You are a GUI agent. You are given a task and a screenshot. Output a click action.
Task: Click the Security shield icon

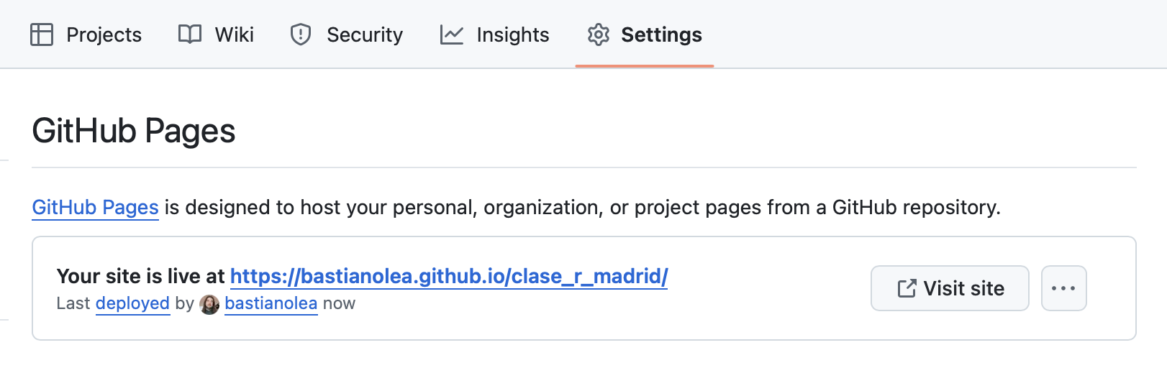click(x=301, y=34)
